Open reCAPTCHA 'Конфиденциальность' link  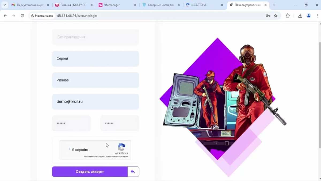(x=94, y=157)
